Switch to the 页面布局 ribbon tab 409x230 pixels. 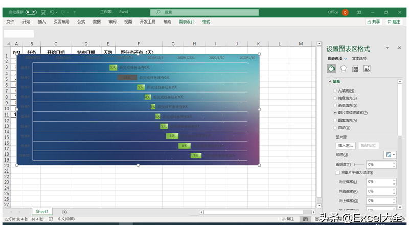61,21
